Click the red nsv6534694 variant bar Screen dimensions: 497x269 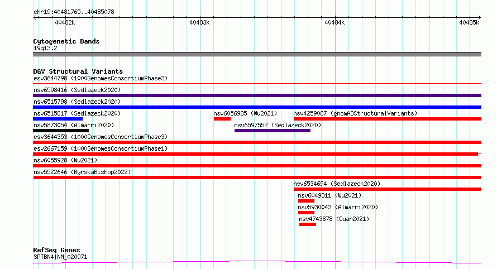click(388, 189)
